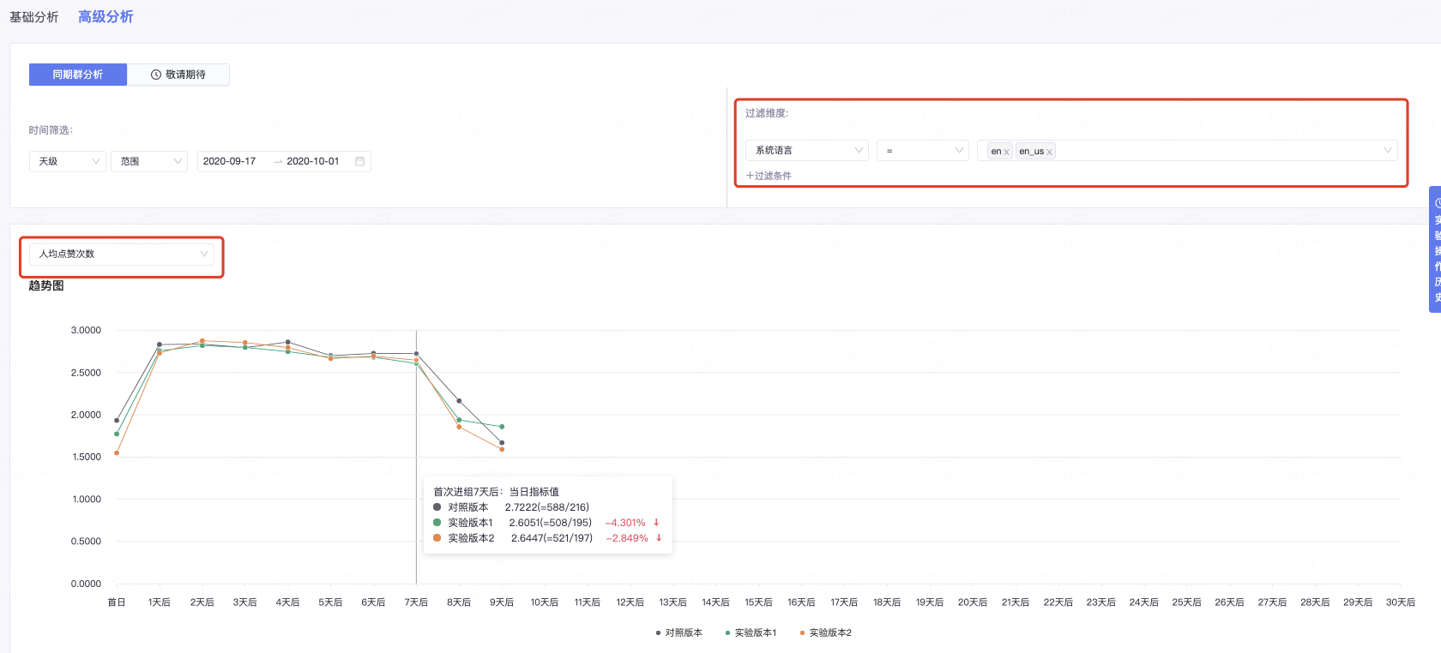The width and height of the screenshot is (1441, 653).
Task: Switch to the 高级分析 tab
Action: [x=106, y=17]
